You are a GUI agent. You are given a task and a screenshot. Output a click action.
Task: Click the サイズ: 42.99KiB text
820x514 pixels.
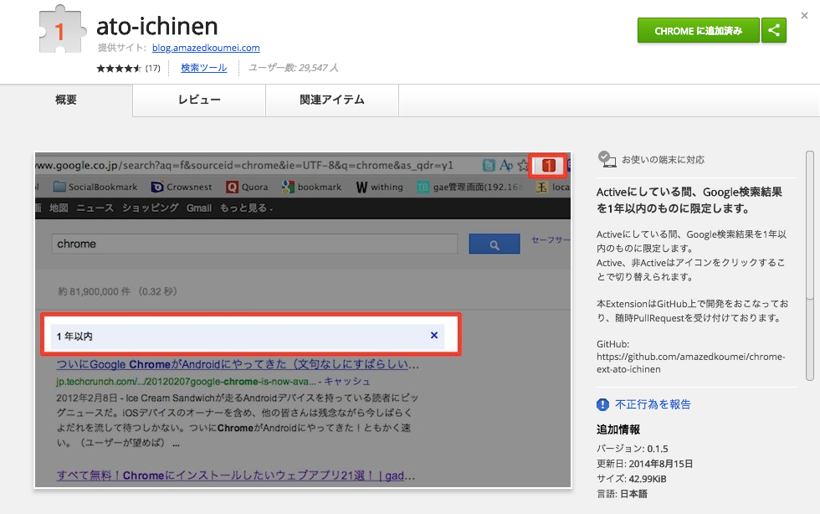[x=631, y=478]
